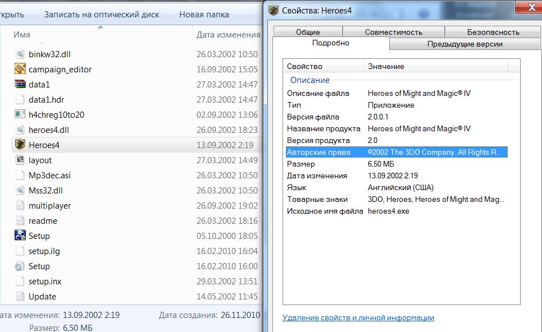
Task: Click the layout file icon
Action: [x=20, y=160]
